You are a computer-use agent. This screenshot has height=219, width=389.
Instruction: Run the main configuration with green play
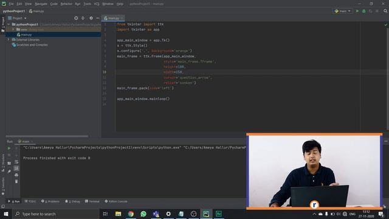pyautogui.click(x=357, y=11)
